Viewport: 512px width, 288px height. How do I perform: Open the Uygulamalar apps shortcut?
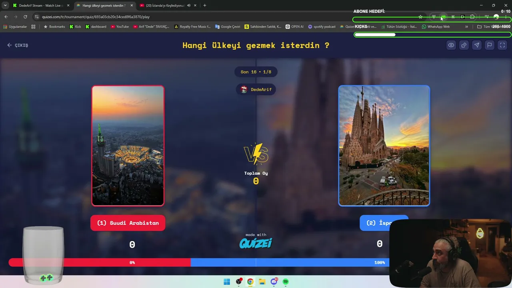pyautogui.click(x=15, y=27)
